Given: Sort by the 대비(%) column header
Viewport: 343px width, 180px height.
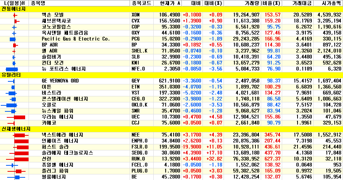Looking at the screenshot, I should click(x=213, y=3).
